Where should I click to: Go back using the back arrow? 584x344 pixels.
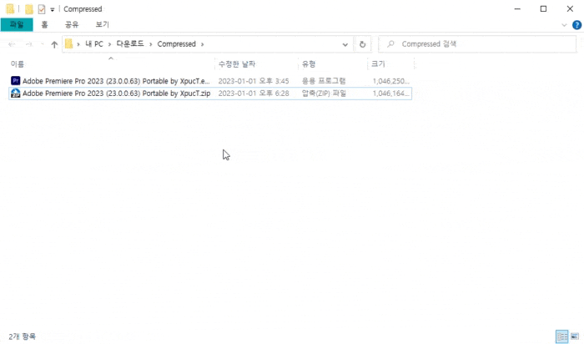click(x=12, y=44)
